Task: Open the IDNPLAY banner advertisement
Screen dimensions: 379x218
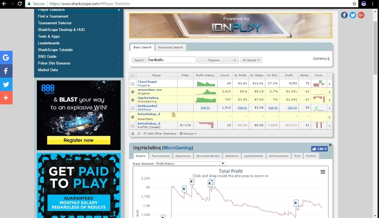Action: (231, 26)
